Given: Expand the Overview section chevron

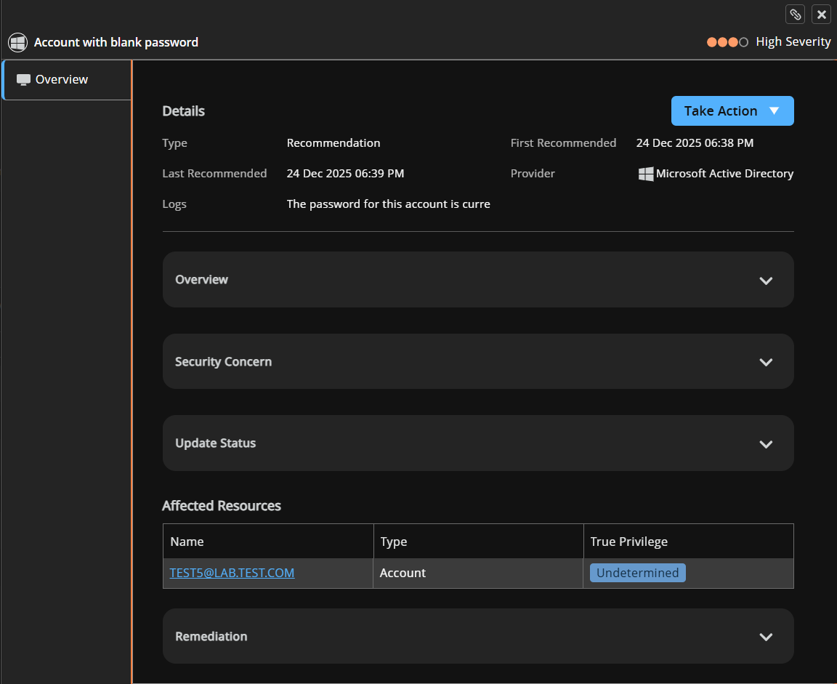Looking at the screenshot, I should [766, 280].
